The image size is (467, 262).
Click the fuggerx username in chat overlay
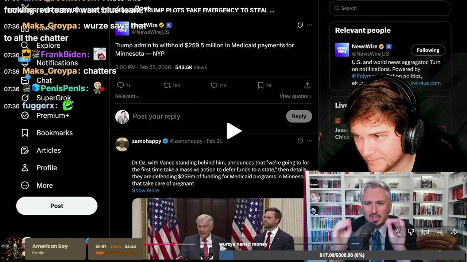39,106
